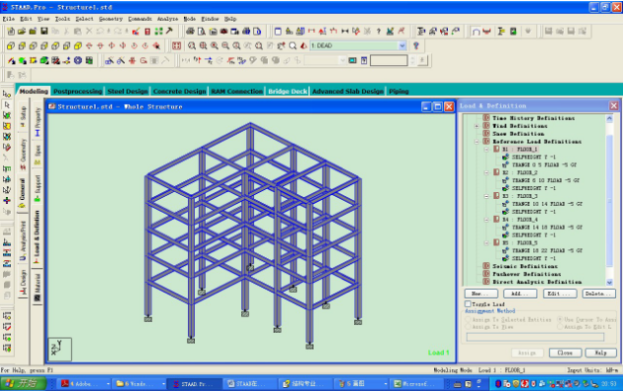Click the Add... button
The height and width of the screenshot is (391, 623).
point(520,294)
